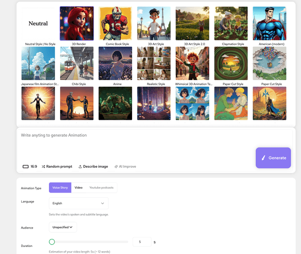Pick the Comic Book Style thumbnail
Image resolution: width=301 pixels, height=254 pixels.
[x=115, y=24]
